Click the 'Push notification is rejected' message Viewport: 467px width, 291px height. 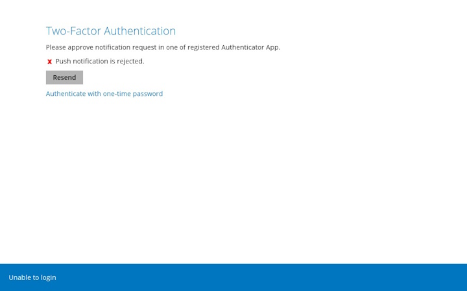click(x=100, y=62)
